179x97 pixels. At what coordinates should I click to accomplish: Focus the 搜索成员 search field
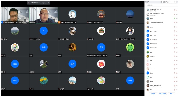[162, 5]
